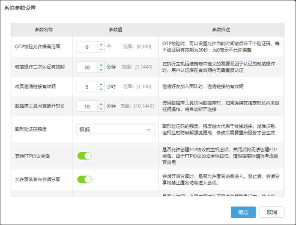
Task: Toggle the 支持FTP协议会话 switch off
Action: coord(85,156)
